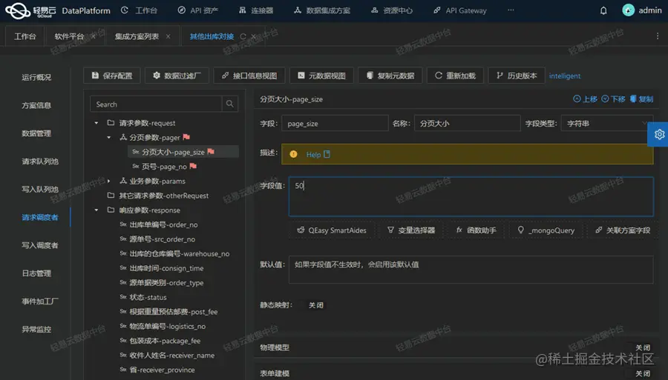This screenshot has height=380, width=668.
Task: Open API 资产 menu
Action: tap(197, 10)
